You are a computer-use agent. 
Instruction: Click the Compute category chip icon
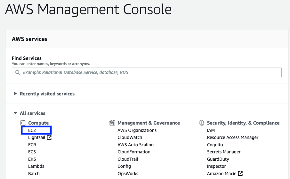pyautogui.click(x=22, y=123)
